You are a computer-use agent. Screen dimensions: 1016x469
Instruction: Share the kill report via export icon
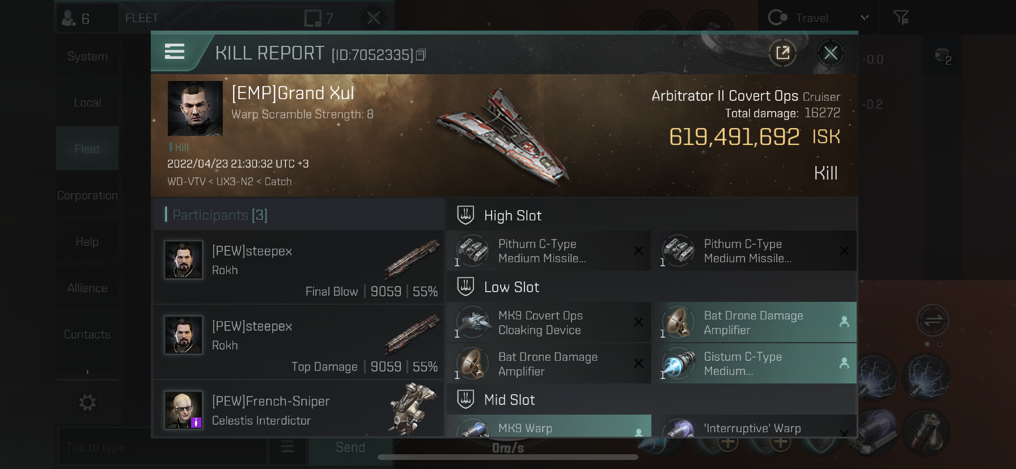click(x=782, y=53)
